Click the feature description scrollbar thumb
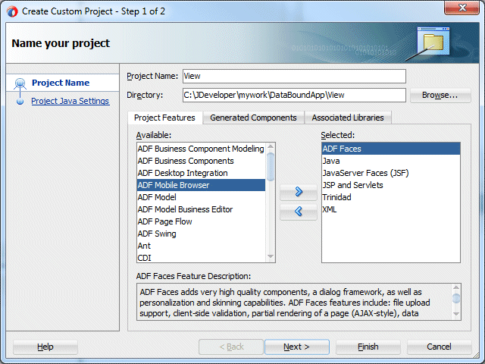Viewport: 485px width, 364px height. [x=456, y=298]
